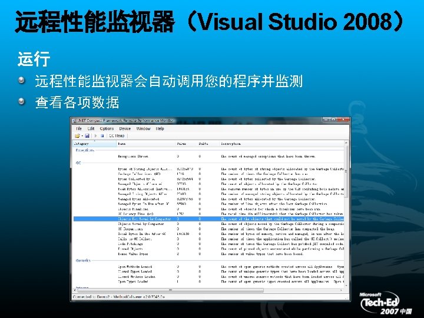424x318 pixels.
Task: Select the Pinned Objects row
Action: 208,249
